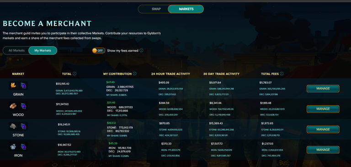351x167 pixels.
Task: Manage the Grain market
Action: [x=323, y=89]
